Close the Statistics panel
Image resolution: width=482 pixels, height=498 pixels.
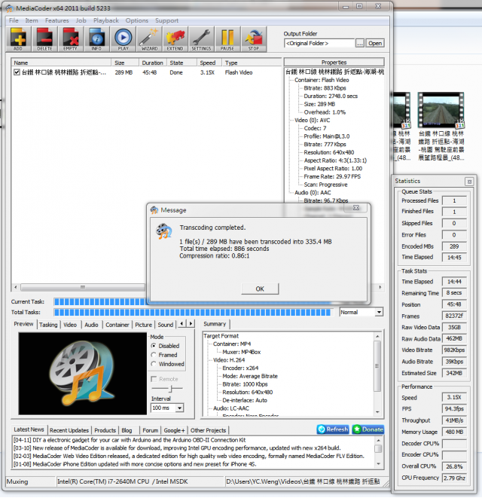(469, 182)
